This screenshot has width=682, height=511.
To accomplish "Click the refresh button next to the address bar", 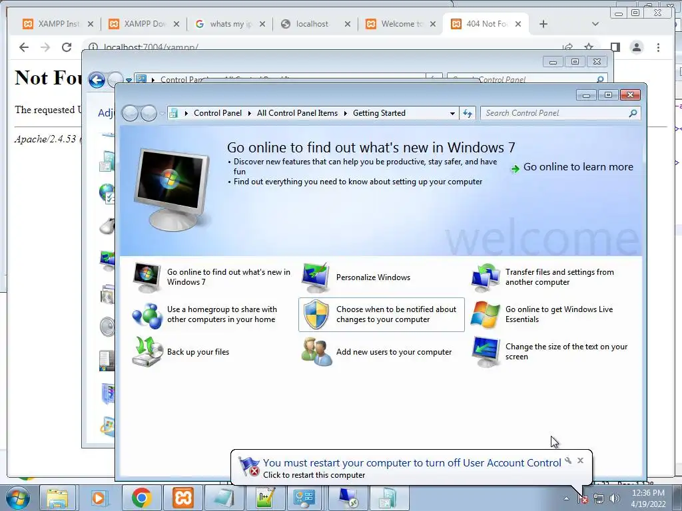I will click(x=468, y=113).
